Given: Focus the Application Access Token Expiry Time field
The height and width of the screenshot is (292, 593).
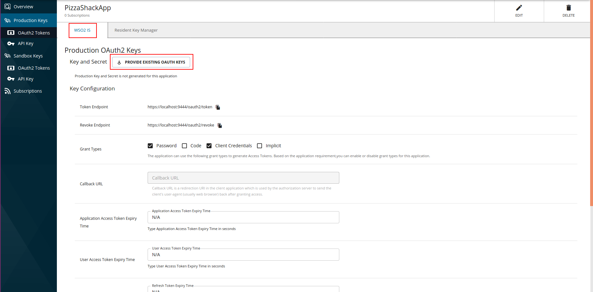Looking at the screenshot, I should (243, 218).
